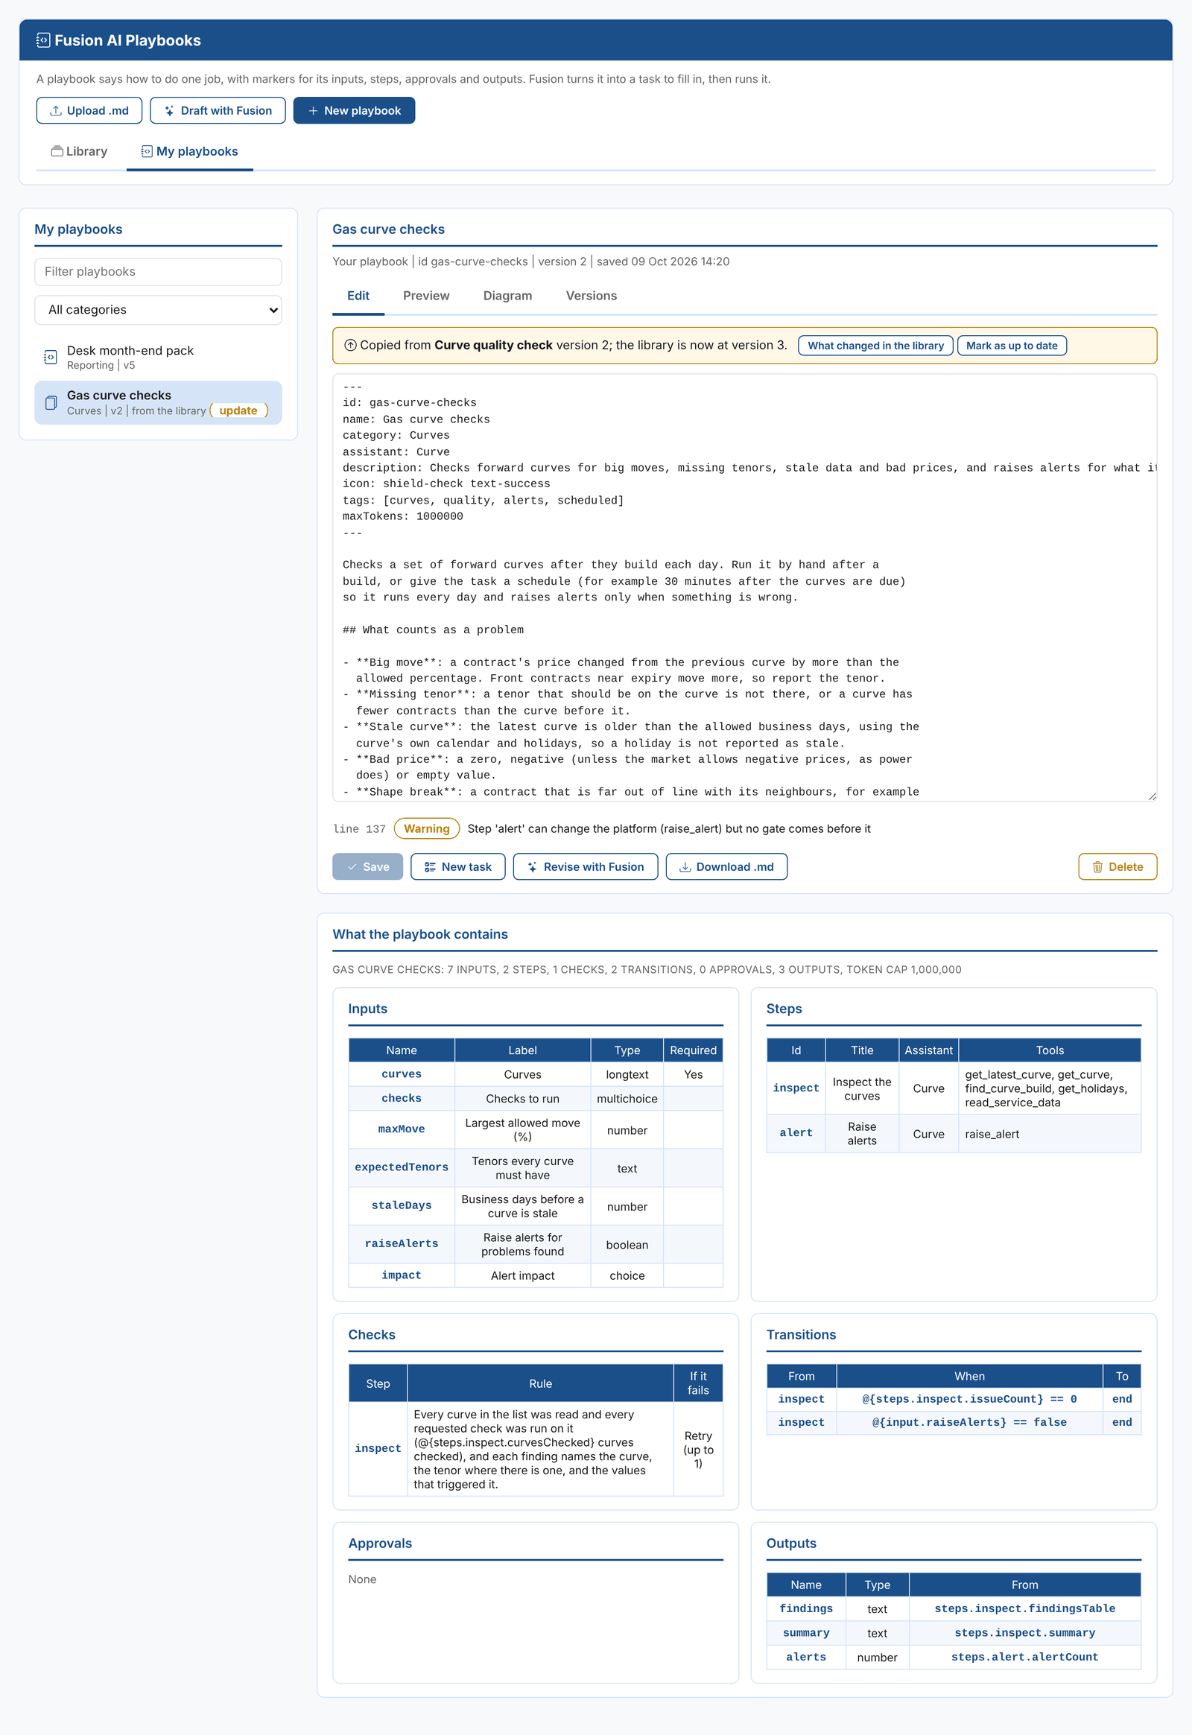Image resolution: width=1192 pixels, height=1735 pixels.
Task: Click '@{input.raiseAlerts} == false' condition
Action: (968, 1422)
